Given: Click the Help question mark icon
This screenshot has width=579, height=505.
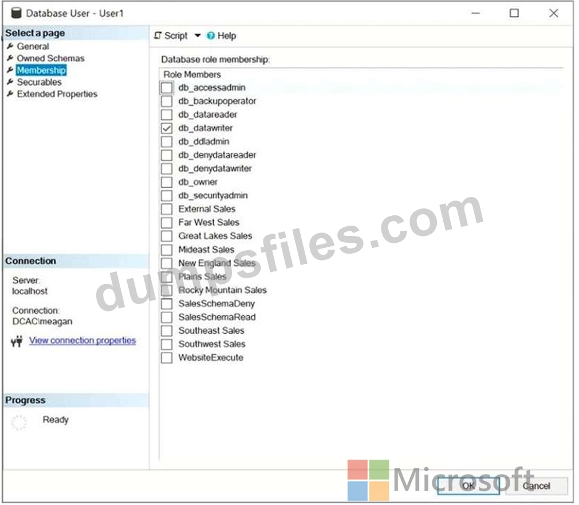Looking at the screenshot, I should click(210, 35).
